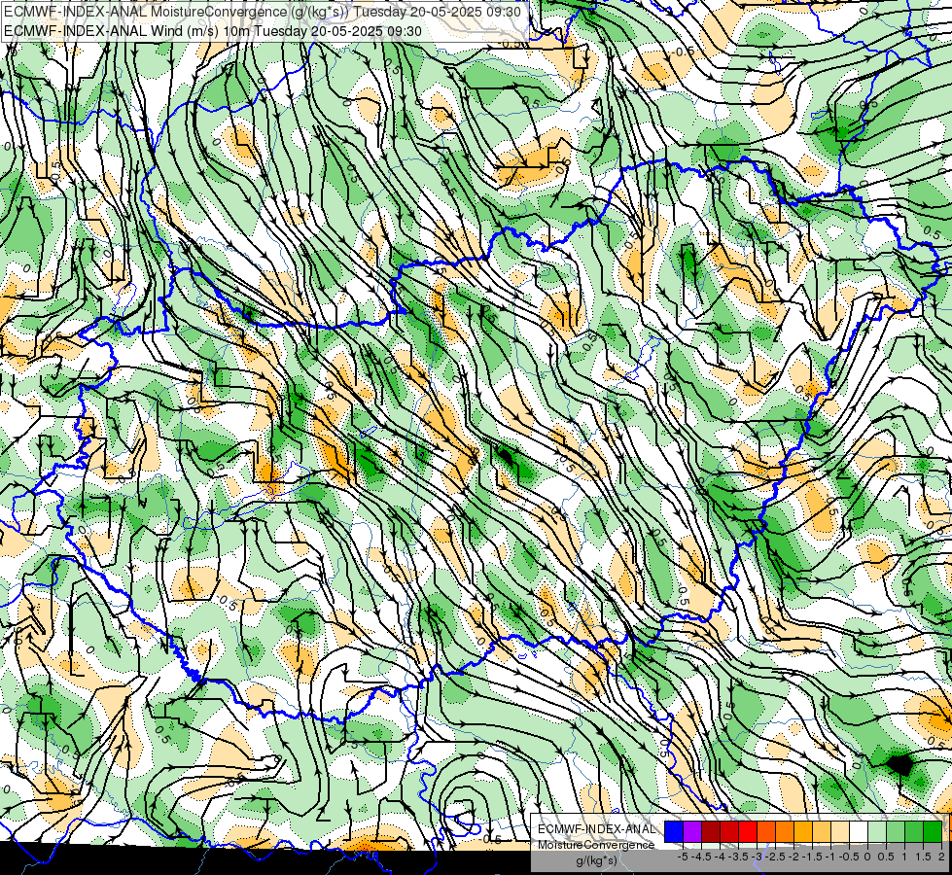This screenshot has width=952, height=875.
Task: Click the darkest green legend swatch
Action: click(x=933, y=831)
